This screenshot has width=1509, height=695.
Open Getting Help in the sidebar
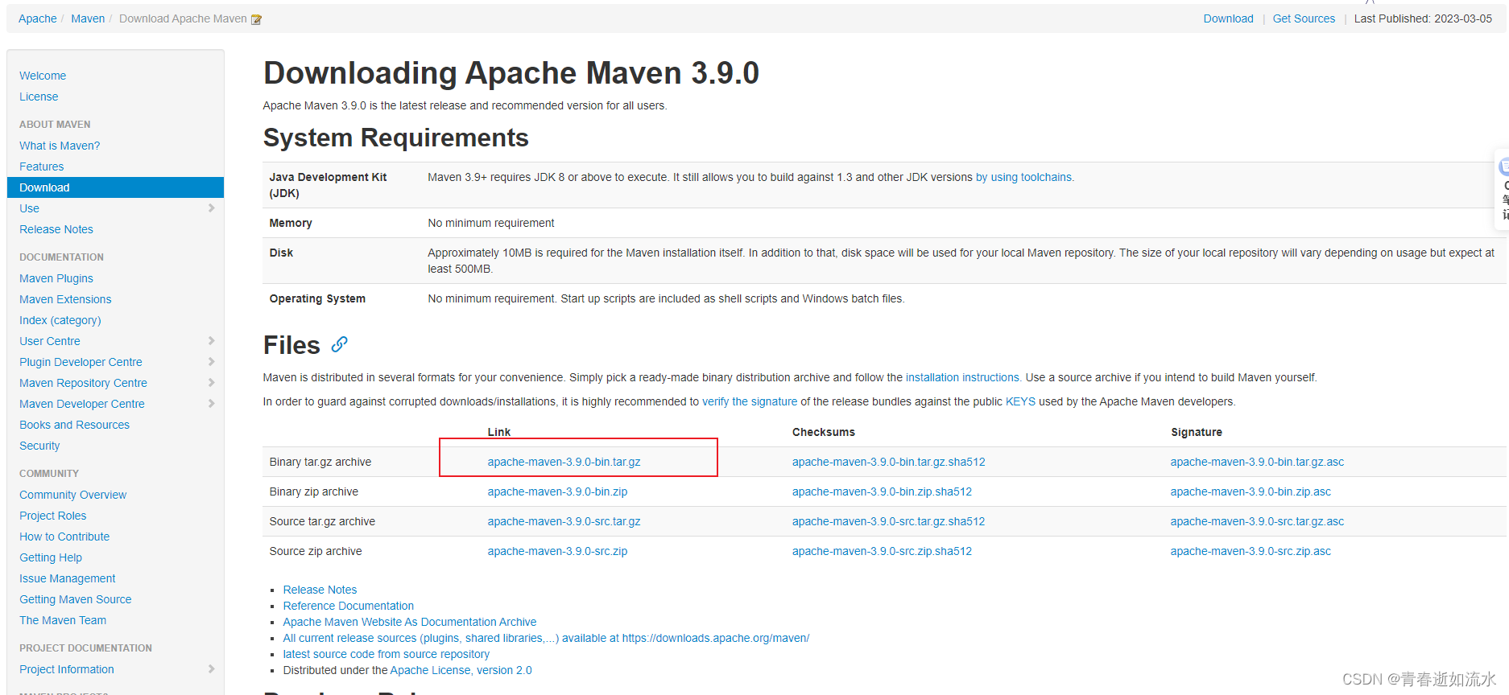(51, 557)
